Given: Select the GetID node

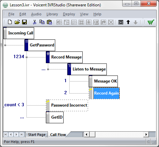Looking at the screenshot, I should (55, 117).
